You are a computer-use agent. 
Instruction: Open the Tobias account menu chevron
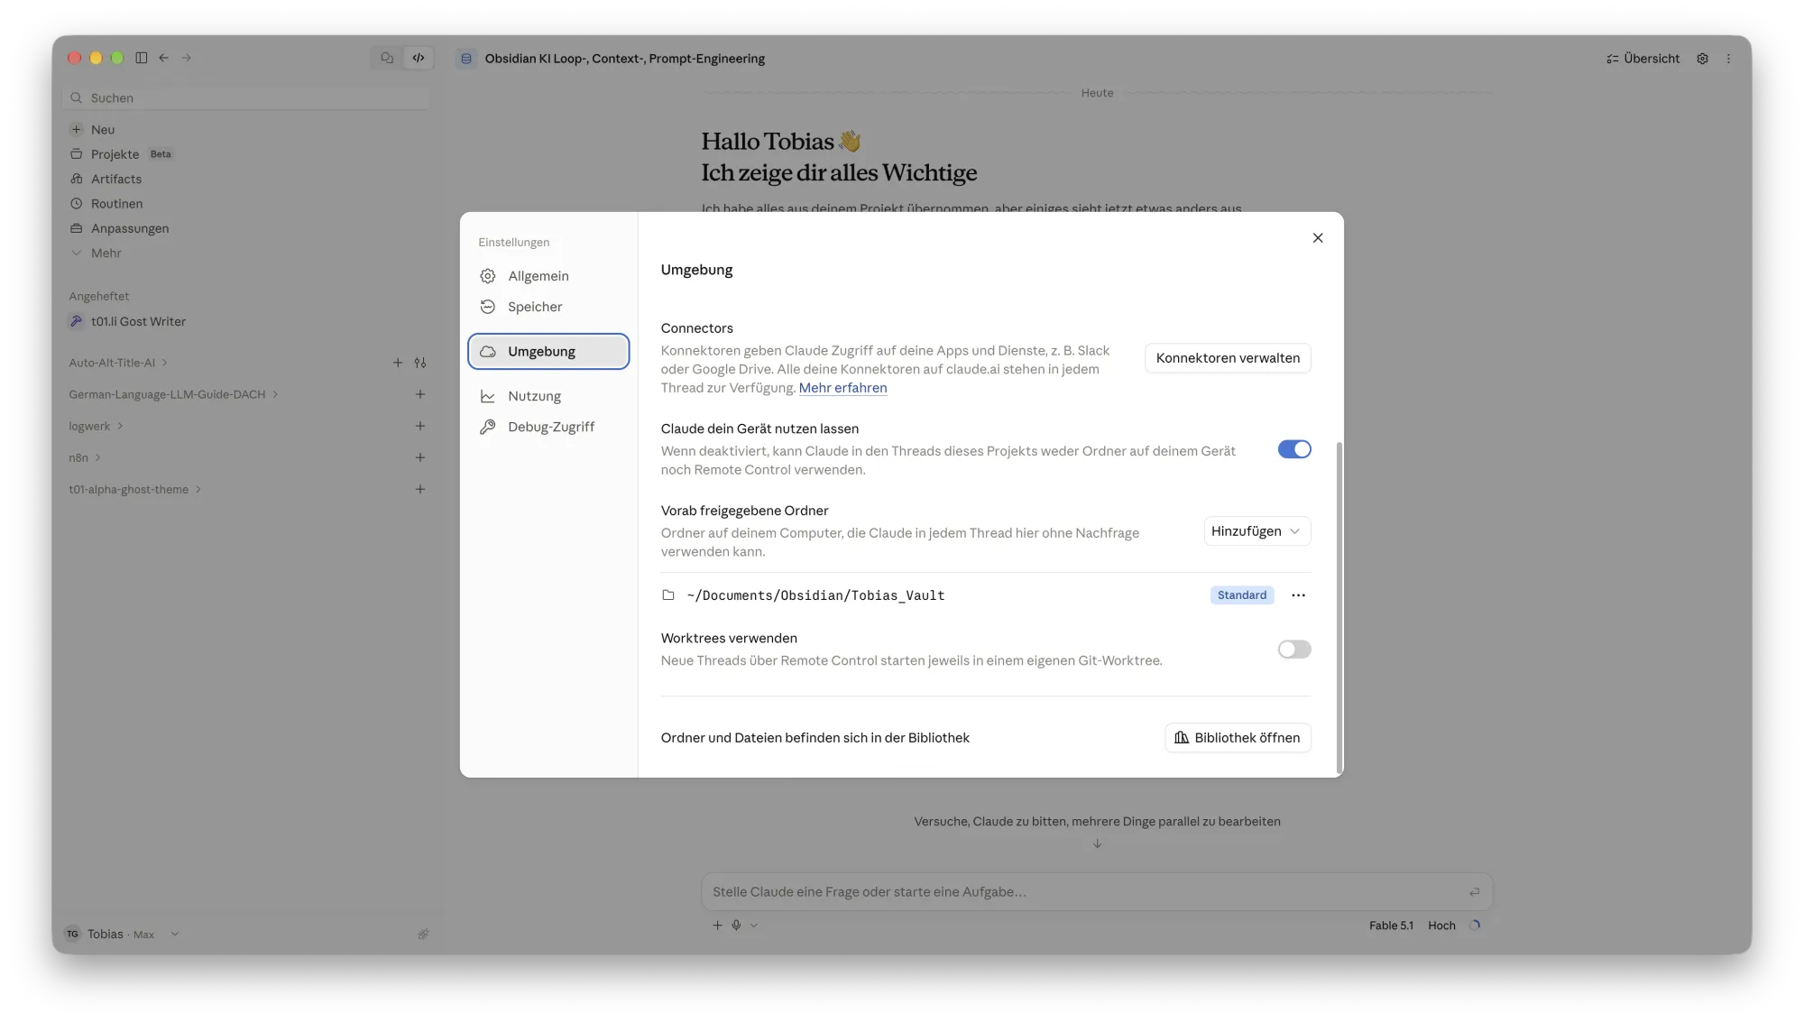coord(175,935)
